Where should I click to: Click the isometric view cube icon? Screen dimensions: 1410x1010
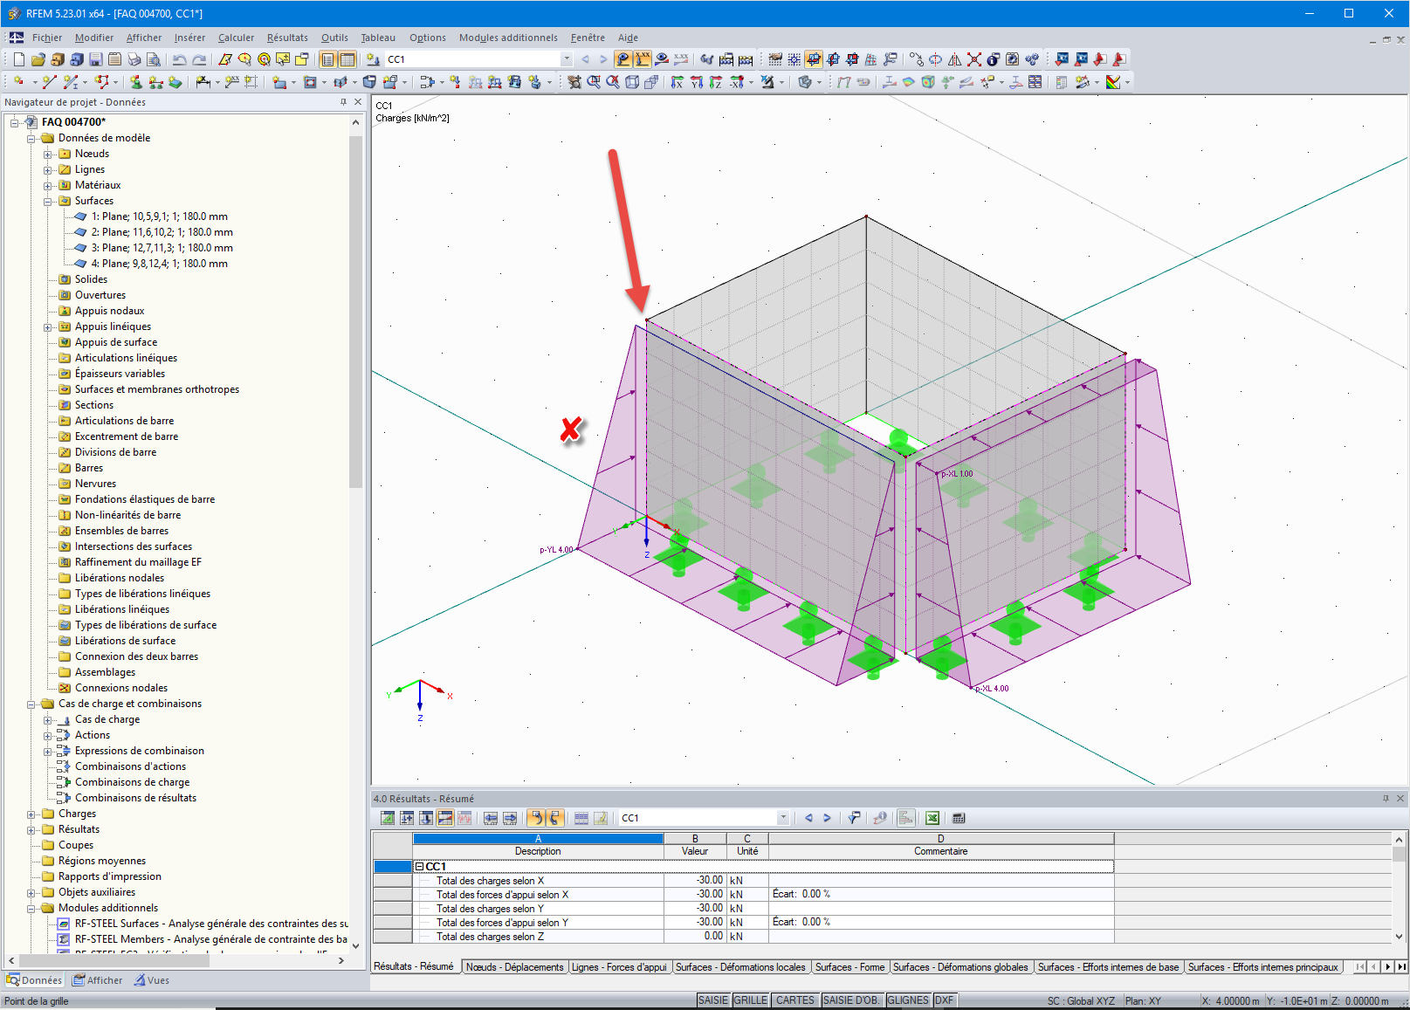click(632, 82)
